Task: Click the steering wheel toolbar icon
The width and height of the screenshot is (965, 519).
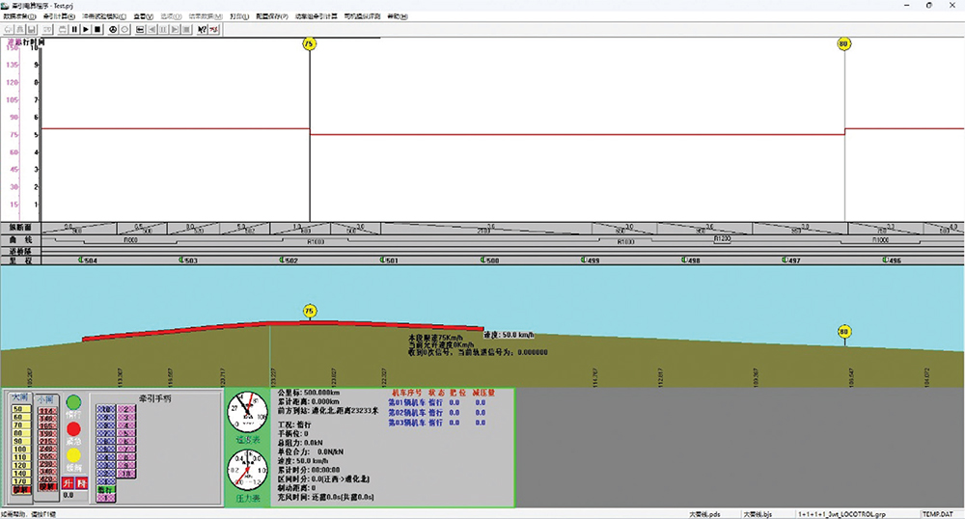Action: [112, 29]
